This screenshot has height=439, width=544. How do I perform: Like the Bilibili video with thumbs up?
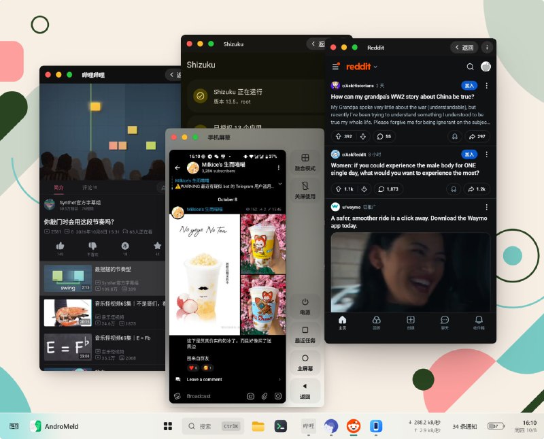60,246
